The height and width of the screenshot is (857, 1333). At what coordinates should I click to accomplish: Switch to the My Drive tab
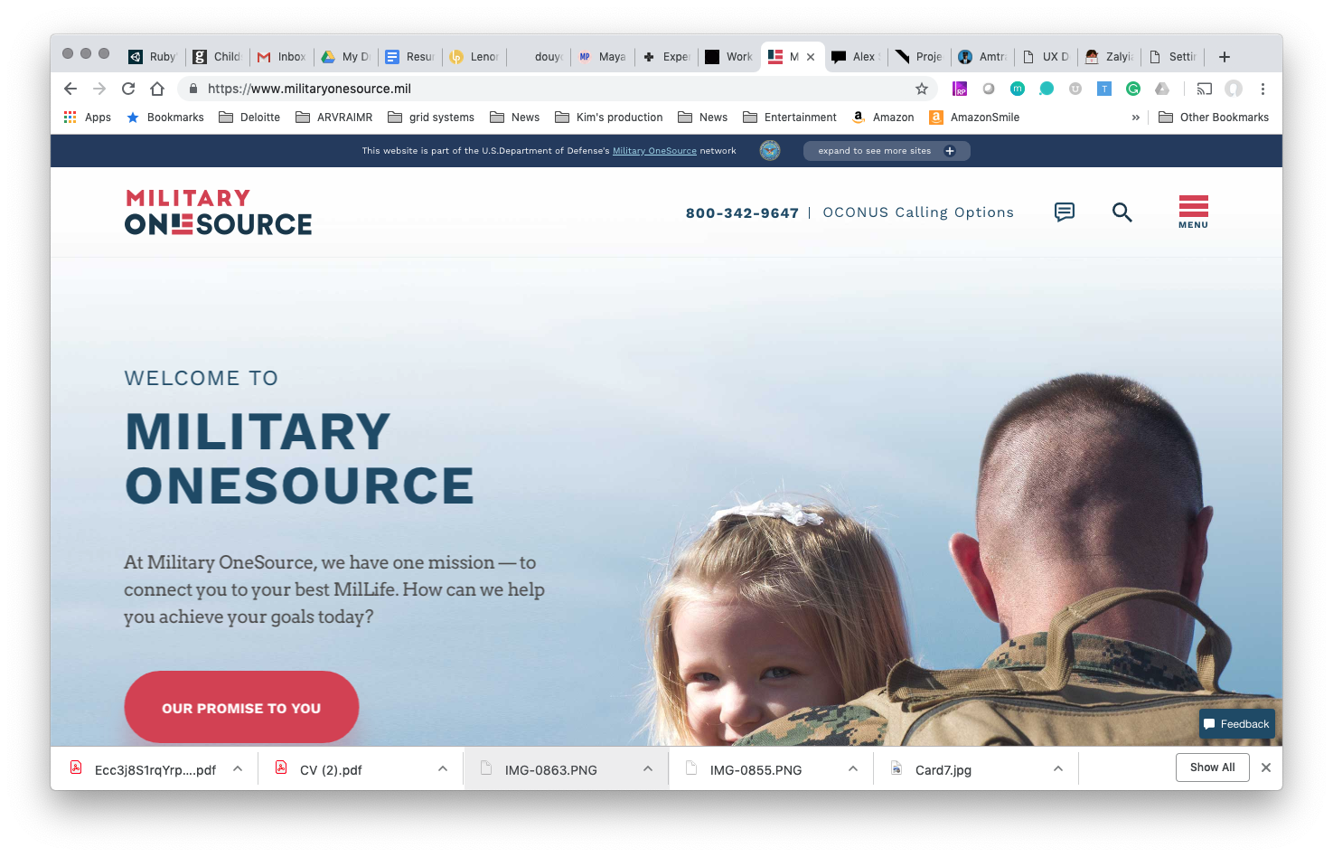tap(346, 57)
